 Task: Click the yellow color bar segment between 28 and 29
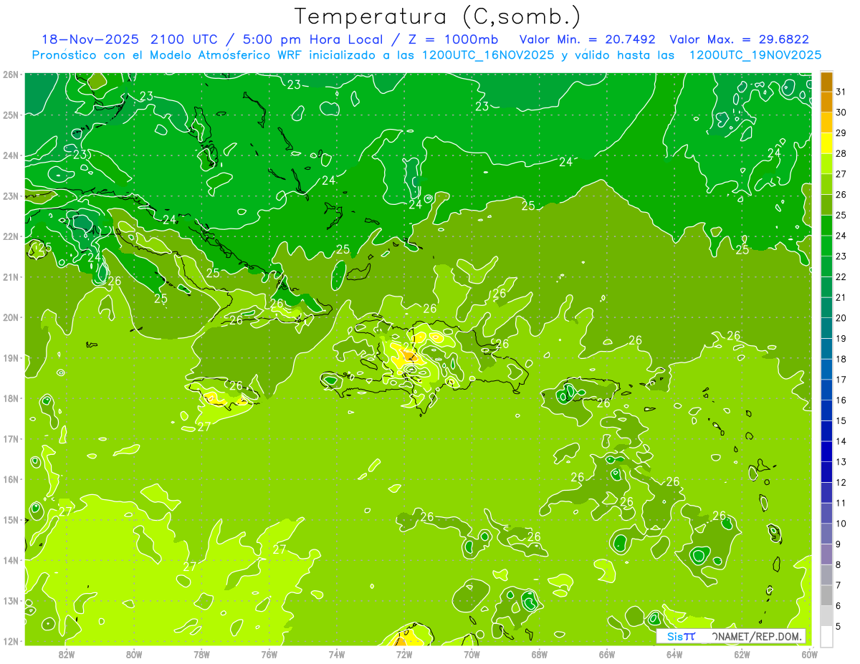(x=826, y=143)
